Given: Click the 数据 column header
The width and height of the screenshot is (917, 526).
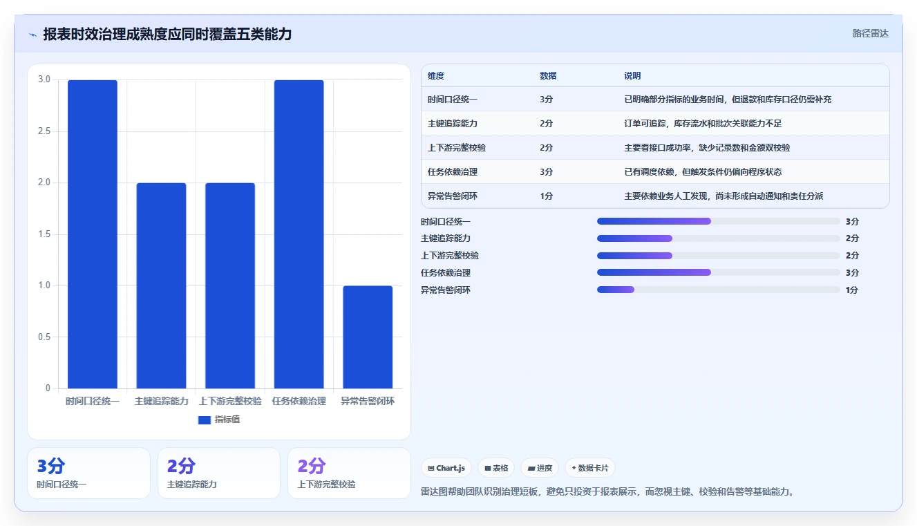Looking at the screenshot, I should [x=548, y=76].
